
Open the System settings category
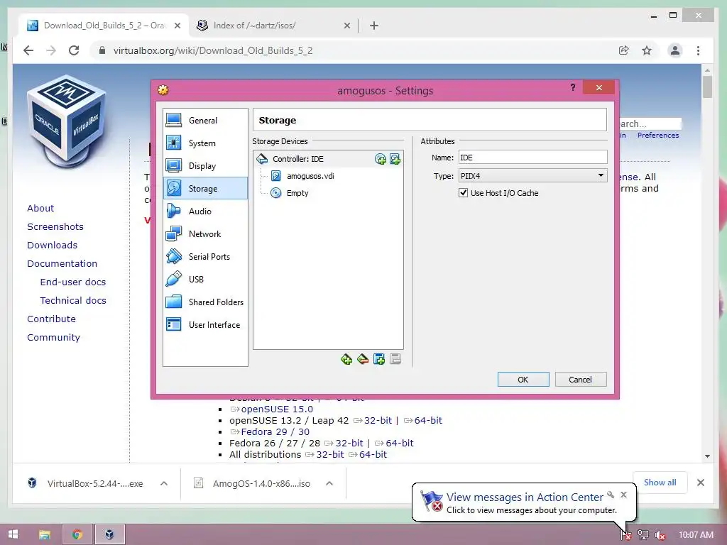(x=205, y=143)
